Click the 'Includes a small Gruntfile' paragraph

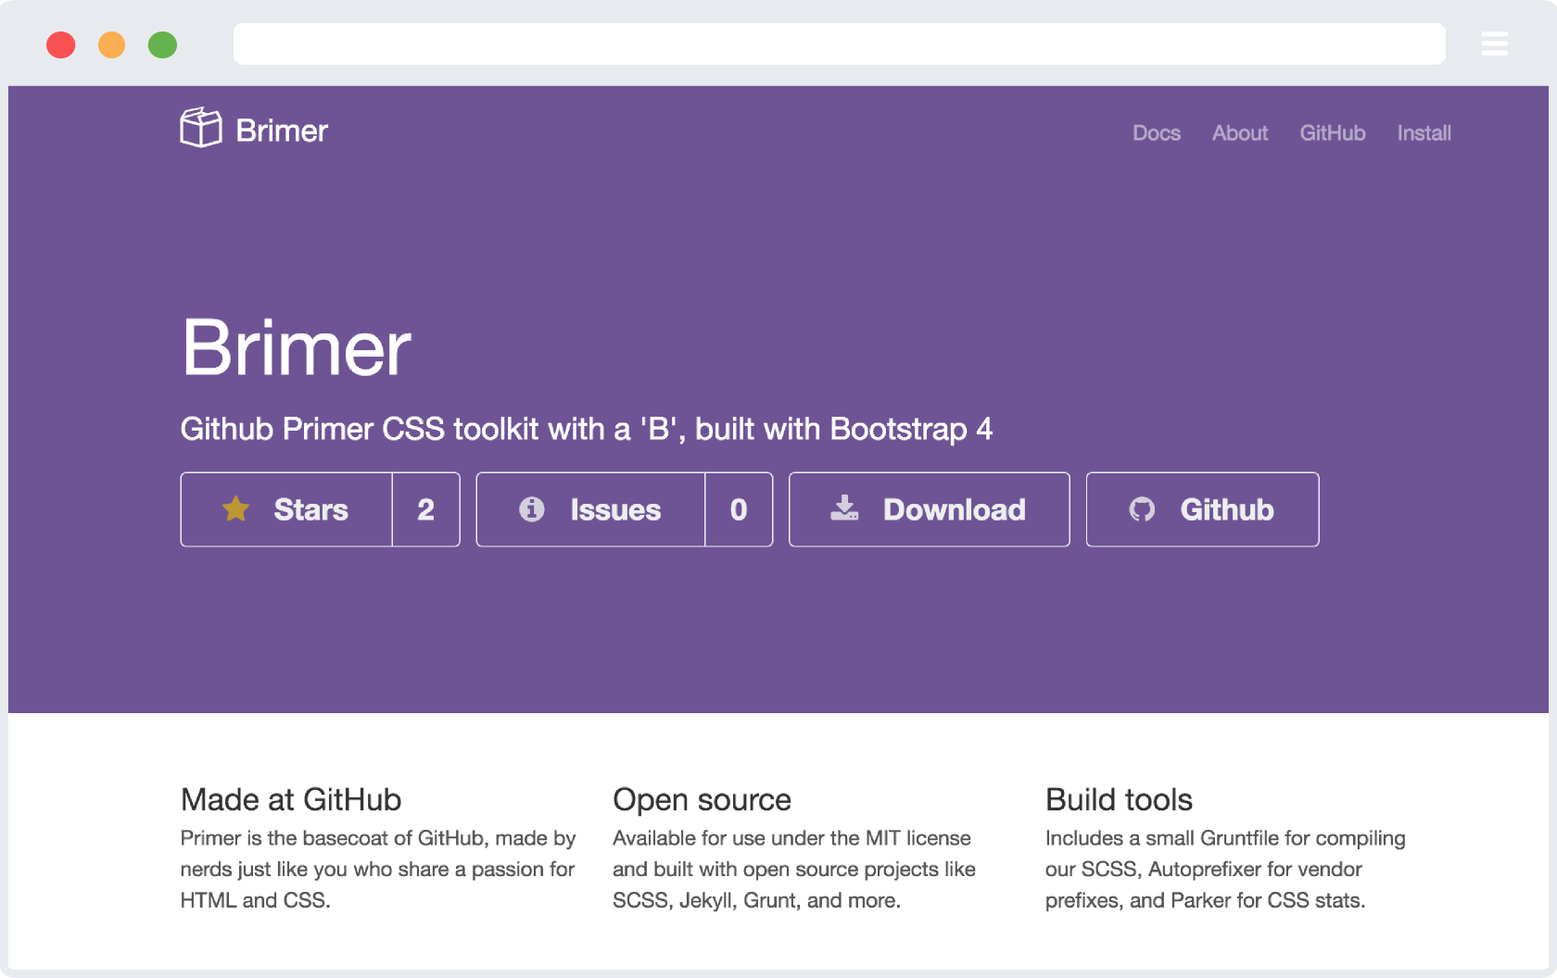(1225, 869)
